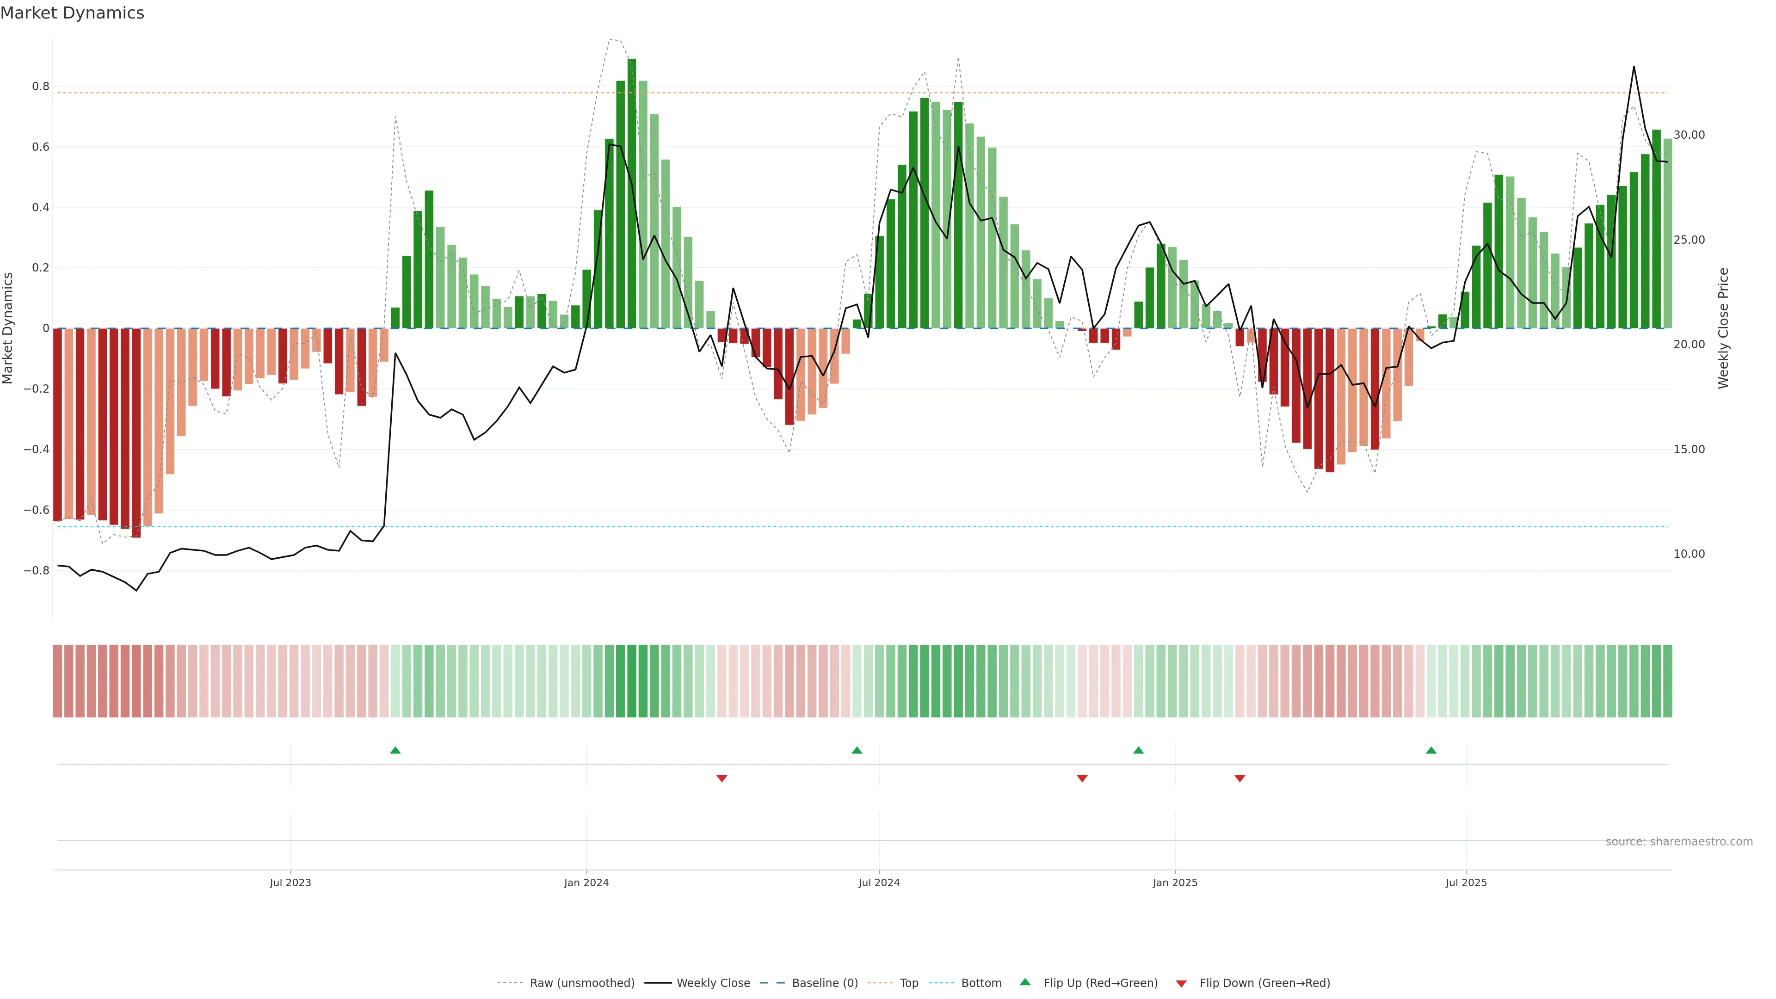Click the Jul 2025 x-axis label
Screen dimensions: 1776x999
(1466, 882)
